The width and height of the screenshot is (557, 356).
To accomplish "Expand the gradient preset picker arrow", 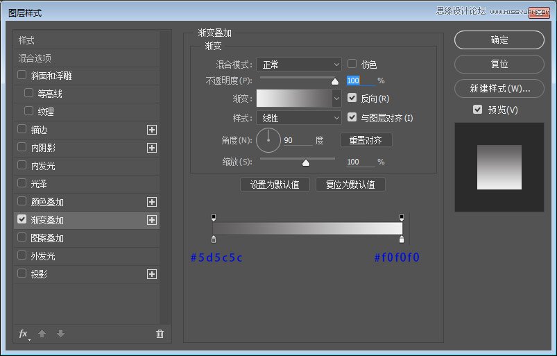I will coord(337,99).
